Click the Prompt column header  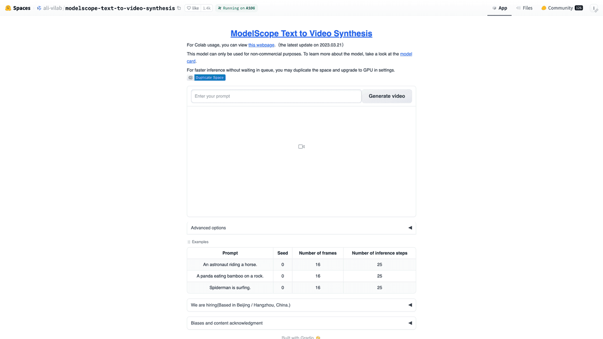(230, 253)
